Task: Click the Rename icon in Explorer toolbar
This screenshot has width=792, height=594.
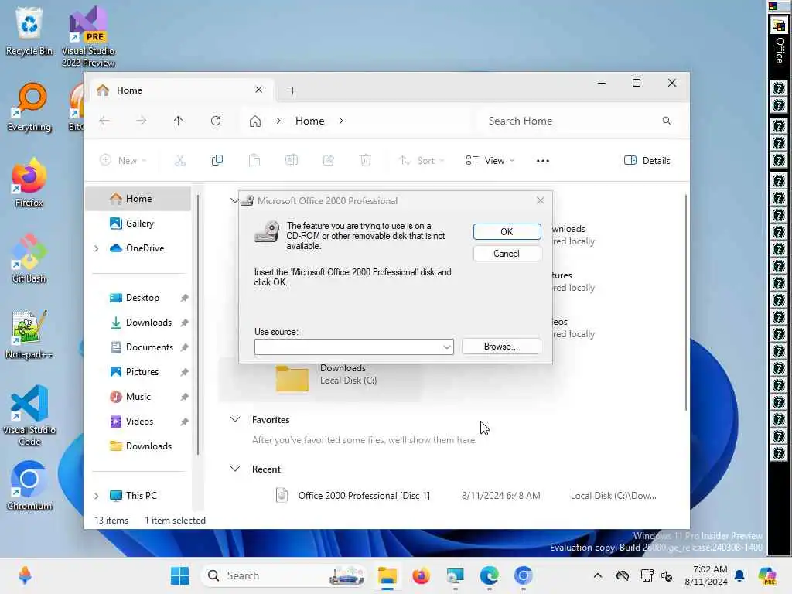Action: tap(292, 161)
